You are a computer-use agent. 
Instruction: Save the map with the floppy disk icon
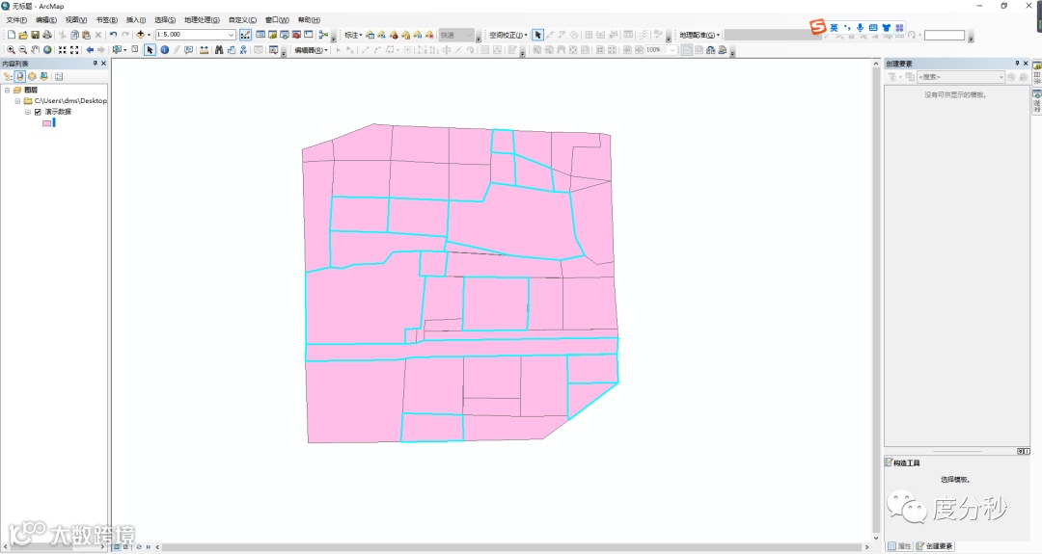point(35,35)
